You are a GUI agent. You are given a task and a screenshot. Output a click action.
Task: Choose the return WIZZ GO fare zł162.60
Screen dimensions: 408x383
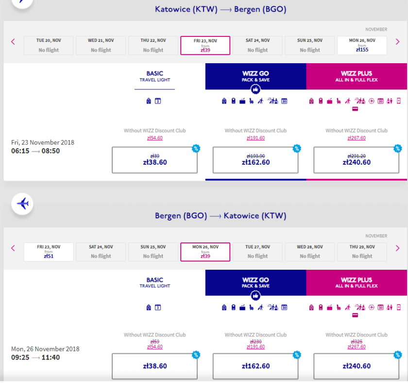tap(255, 366)
